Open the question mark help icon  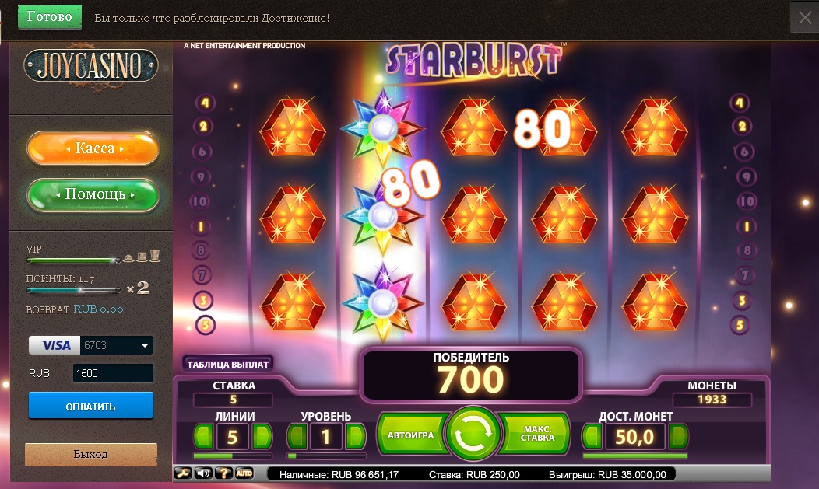(x=223, y=473)
